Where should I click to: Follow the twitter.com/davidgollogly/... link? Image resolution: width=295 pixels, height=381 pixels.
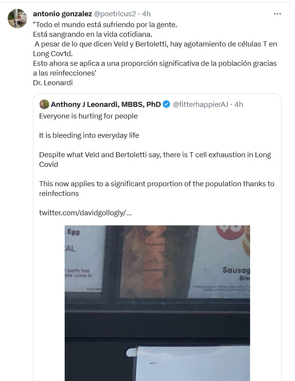pyautogui.click(x=85, y=213)
